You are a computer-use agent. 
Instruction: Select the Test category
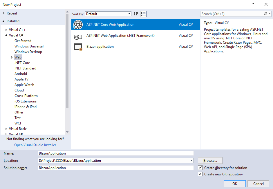pyautogui.click(x=18, y=118)
